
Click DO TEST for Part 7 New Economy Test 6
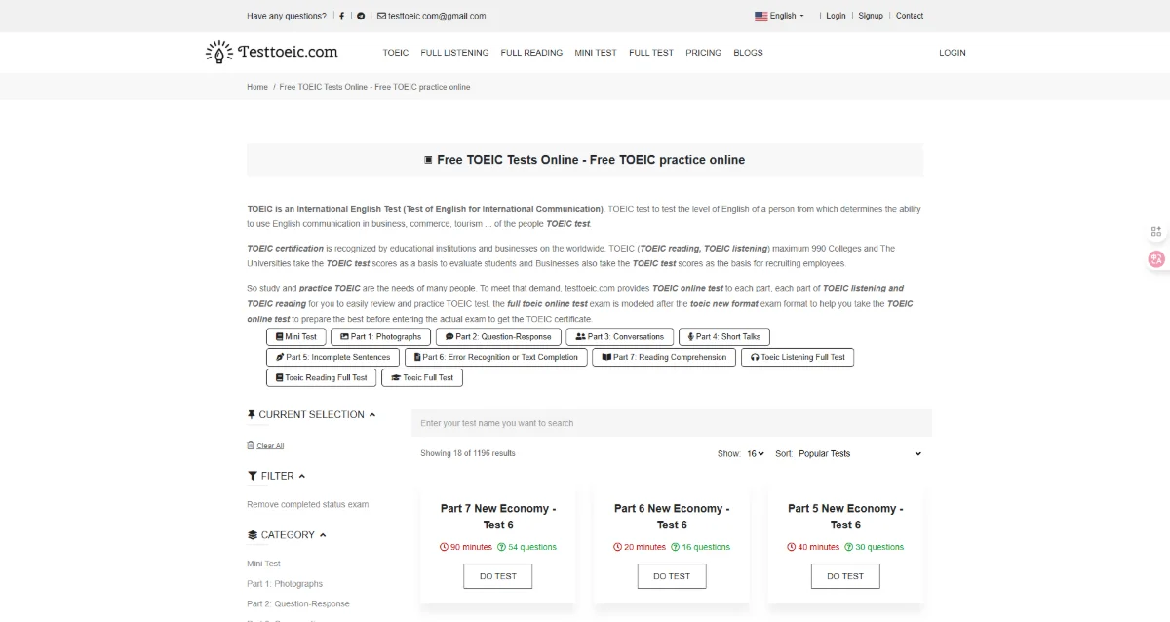point(497,575)
